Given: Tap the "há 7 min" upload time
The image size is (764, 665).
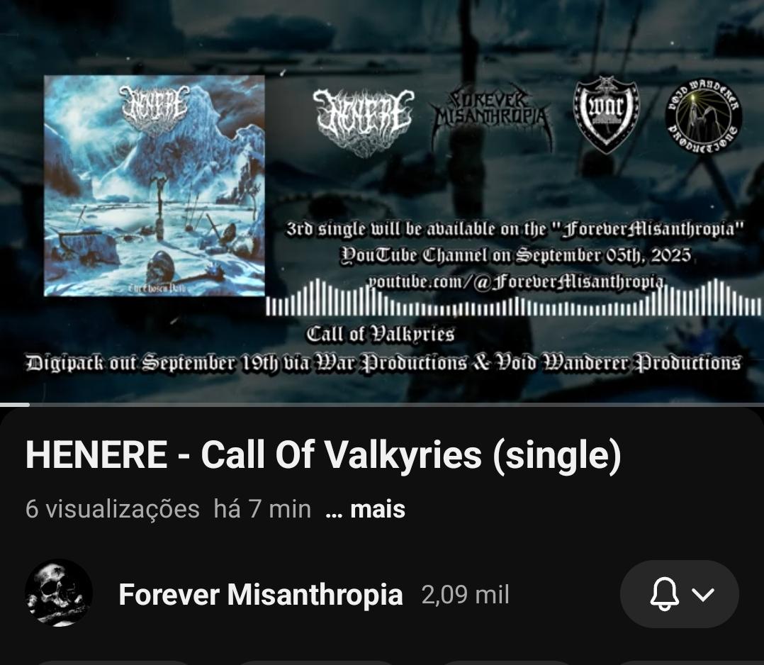Looking at the screenshot, I should pos(262,509).
